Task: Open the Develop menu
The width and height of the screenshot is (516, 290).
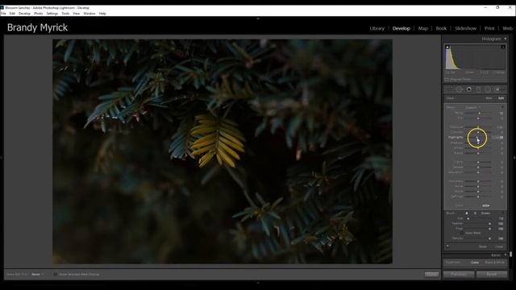Action: (24, 14)
